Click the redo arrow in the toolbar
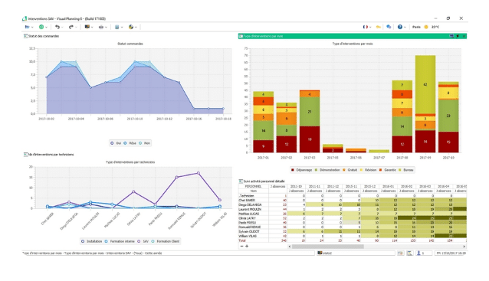The image size is (489, 281). tap(71, 27)
